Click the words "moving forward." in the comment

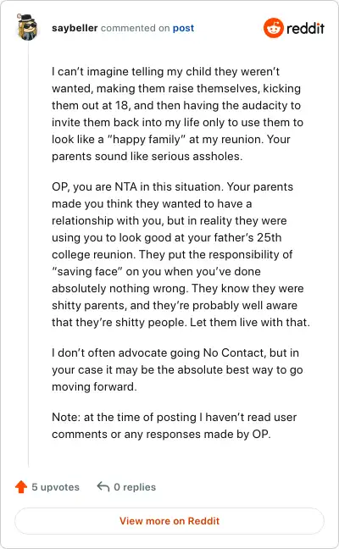click(x=94, y=386)
